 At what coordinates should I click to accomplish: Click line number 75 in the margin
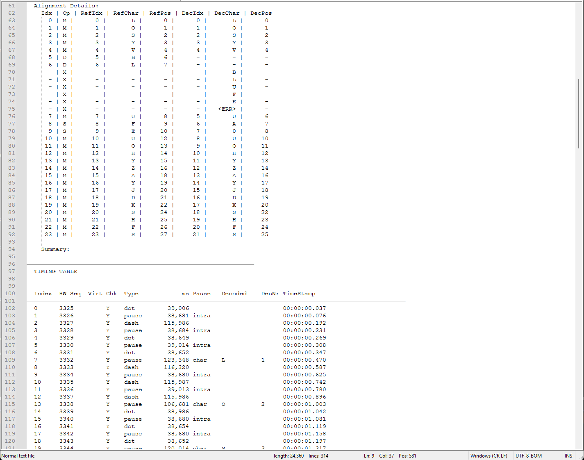click(x=11, y=109)
